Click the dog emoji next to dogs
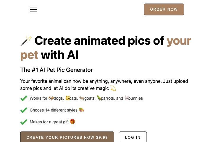 point(51,98)
